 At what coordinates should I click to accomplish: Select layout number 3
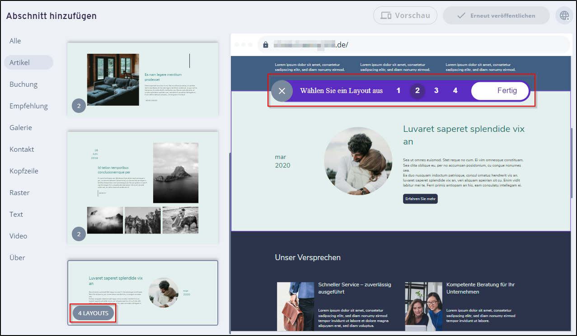coord(436,91)
